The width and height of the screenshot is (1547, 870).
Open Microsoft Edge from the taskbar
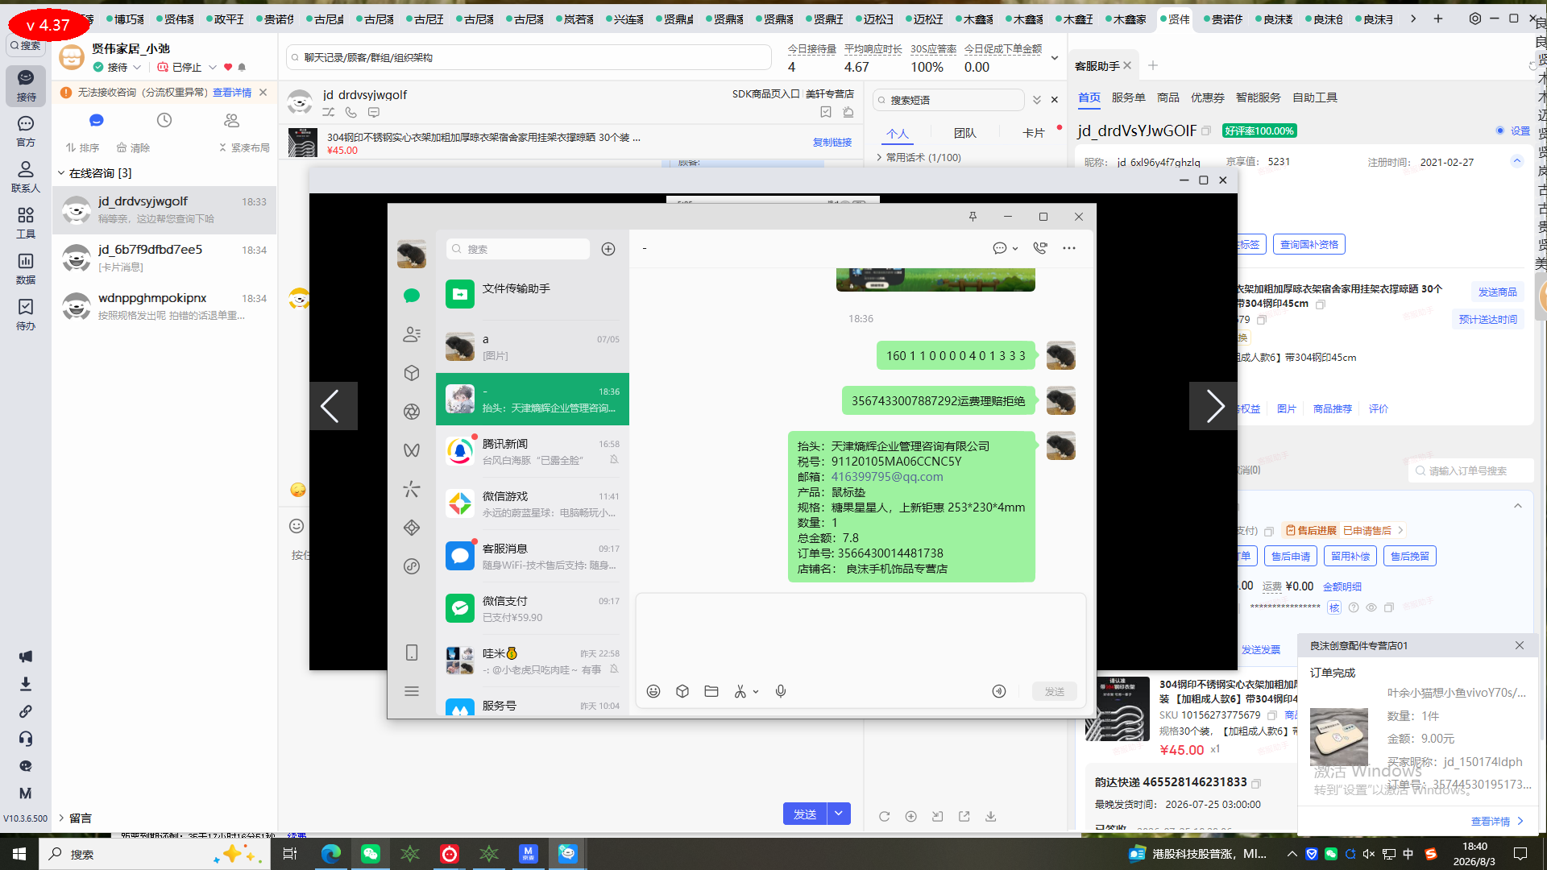(x=331, y=854)
